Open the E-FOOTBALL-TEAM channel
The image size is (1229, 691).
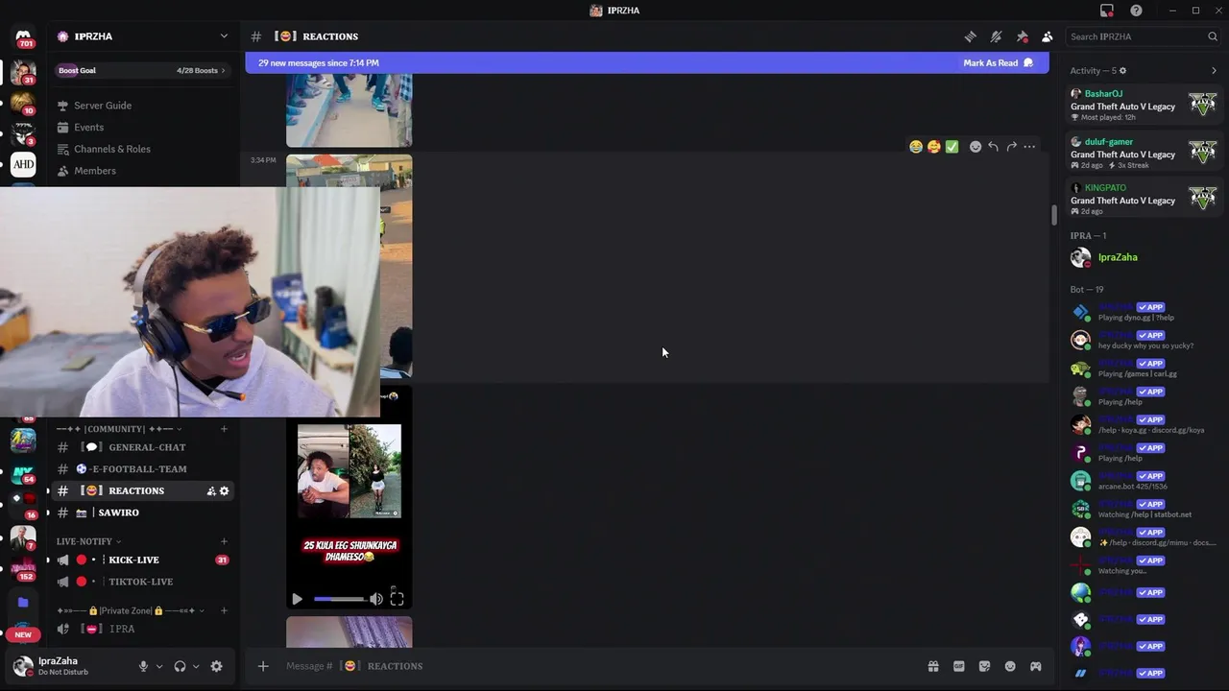click(142, 469)
